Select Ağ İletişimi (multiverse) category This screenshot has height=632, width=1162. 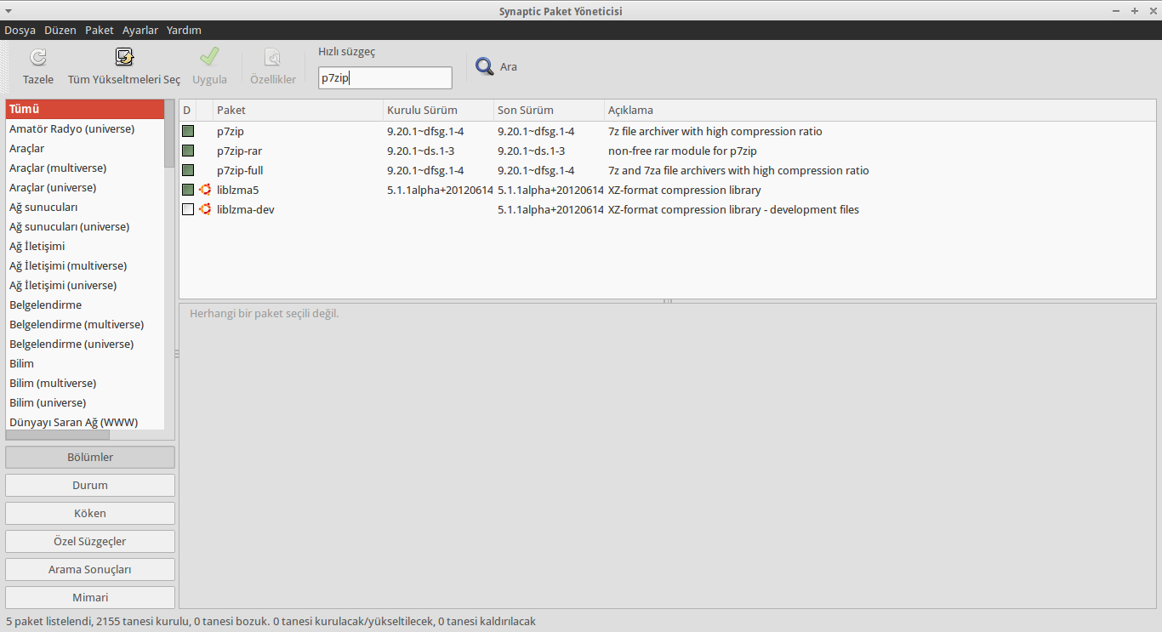click(85, 266)
